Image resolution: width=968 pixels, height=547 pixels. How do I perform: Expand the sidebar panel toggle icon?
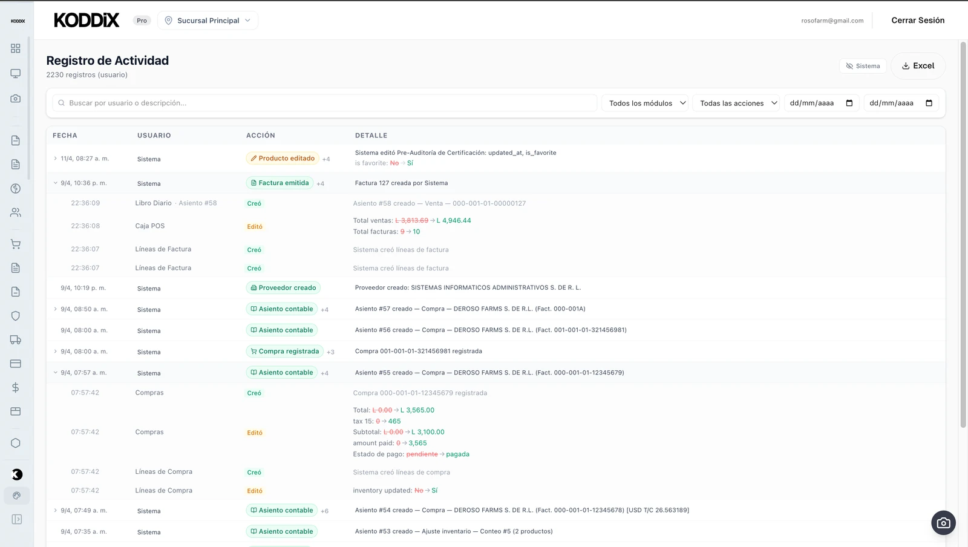tap(16, 519)
